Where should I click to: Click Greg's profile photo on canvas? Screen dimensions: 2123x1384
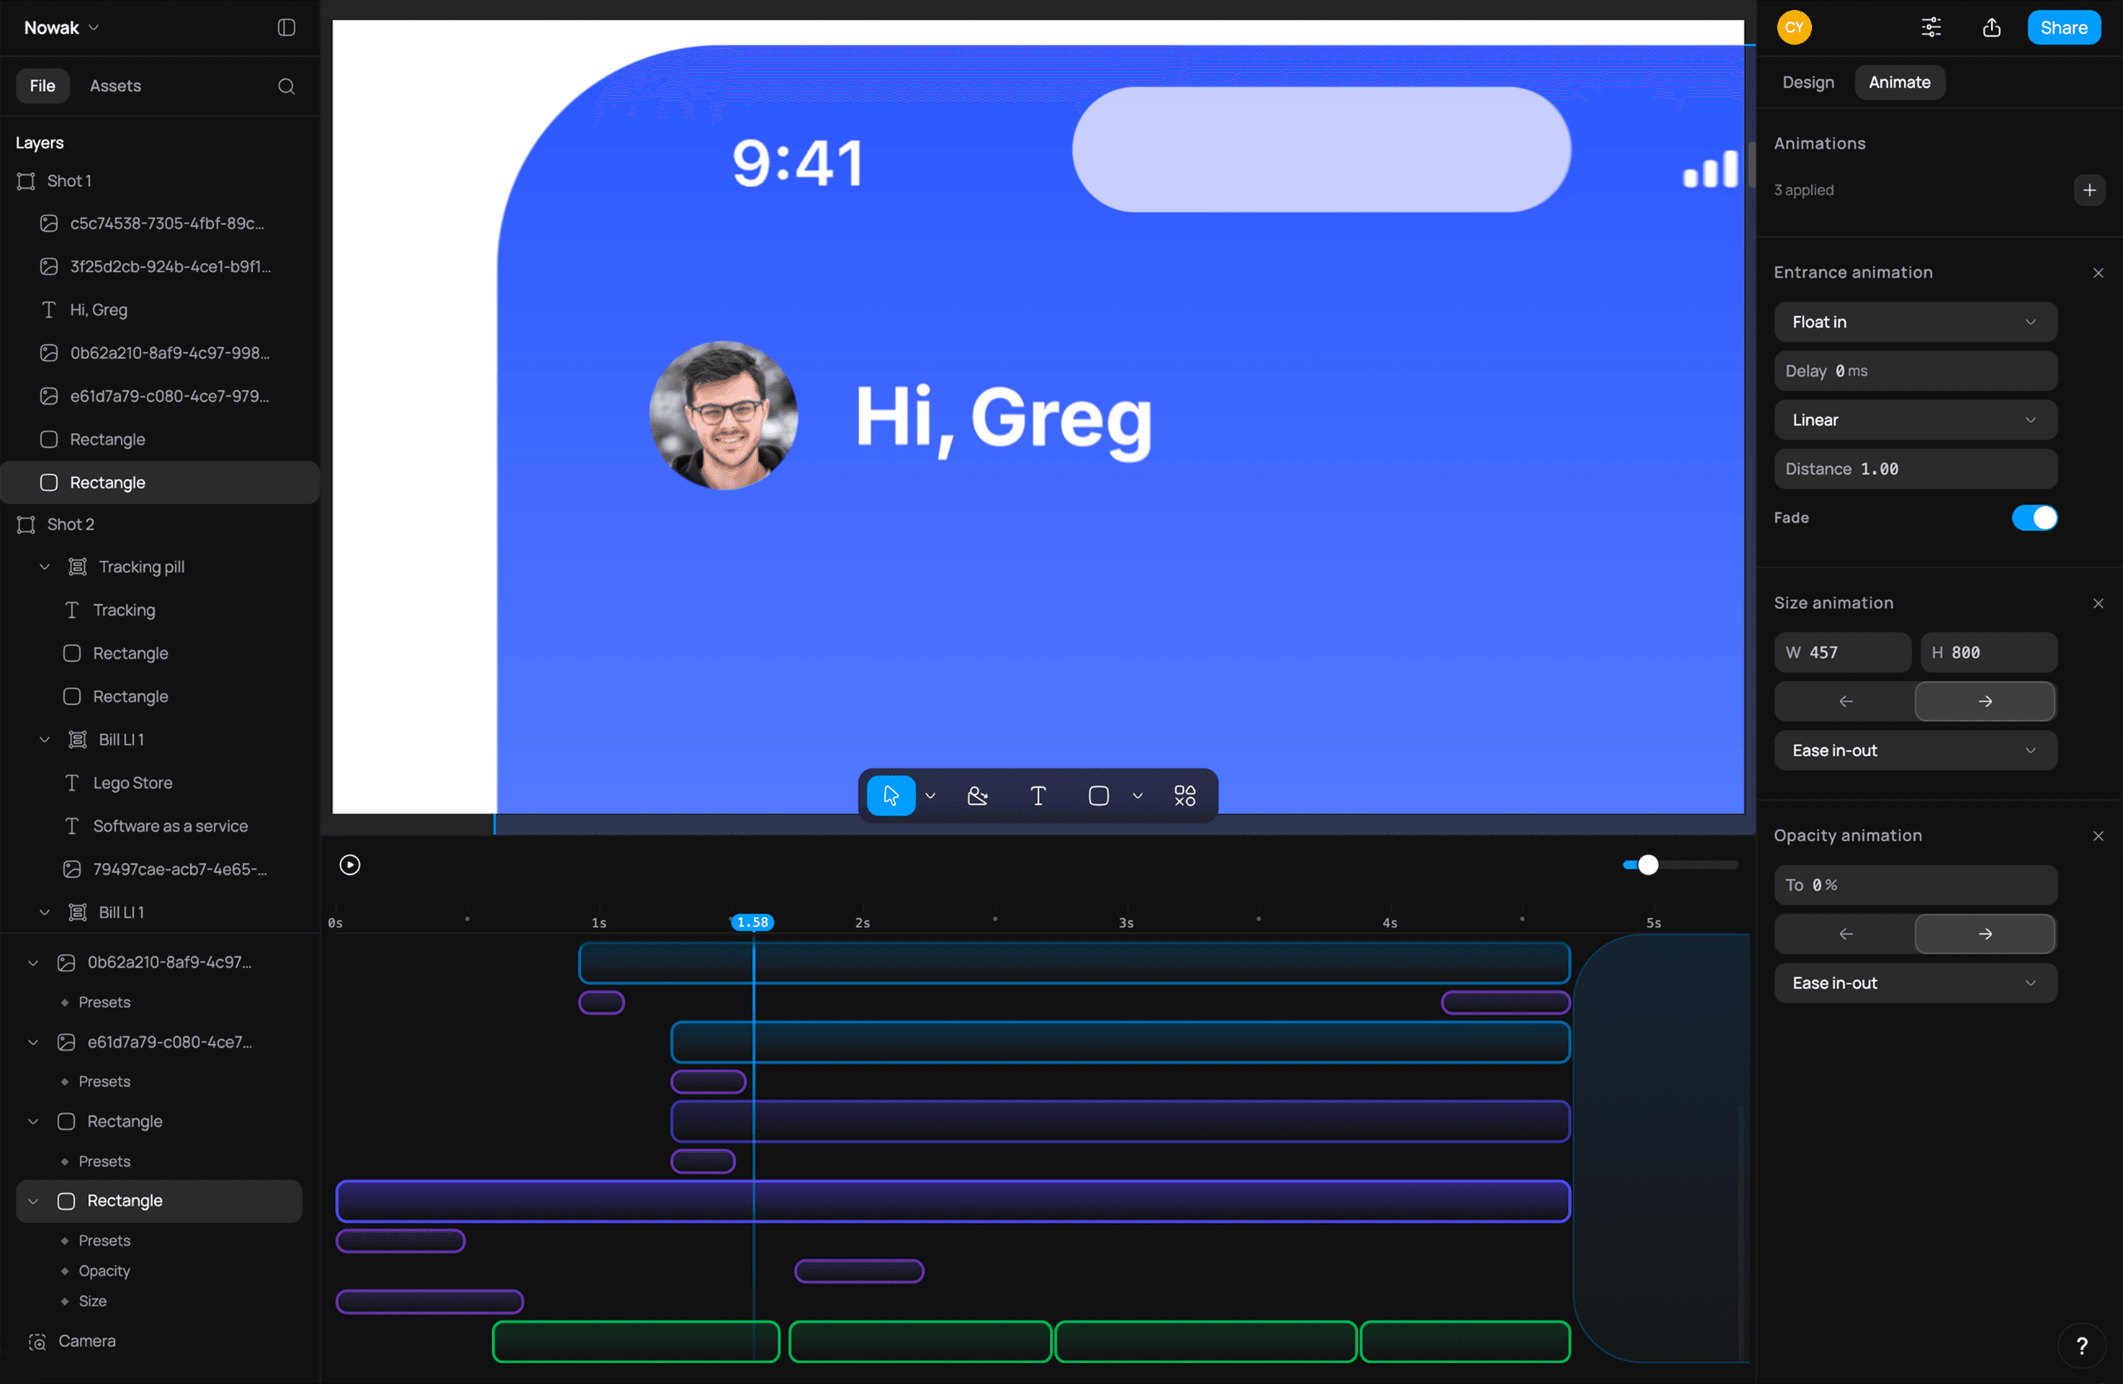pos(722,415)
